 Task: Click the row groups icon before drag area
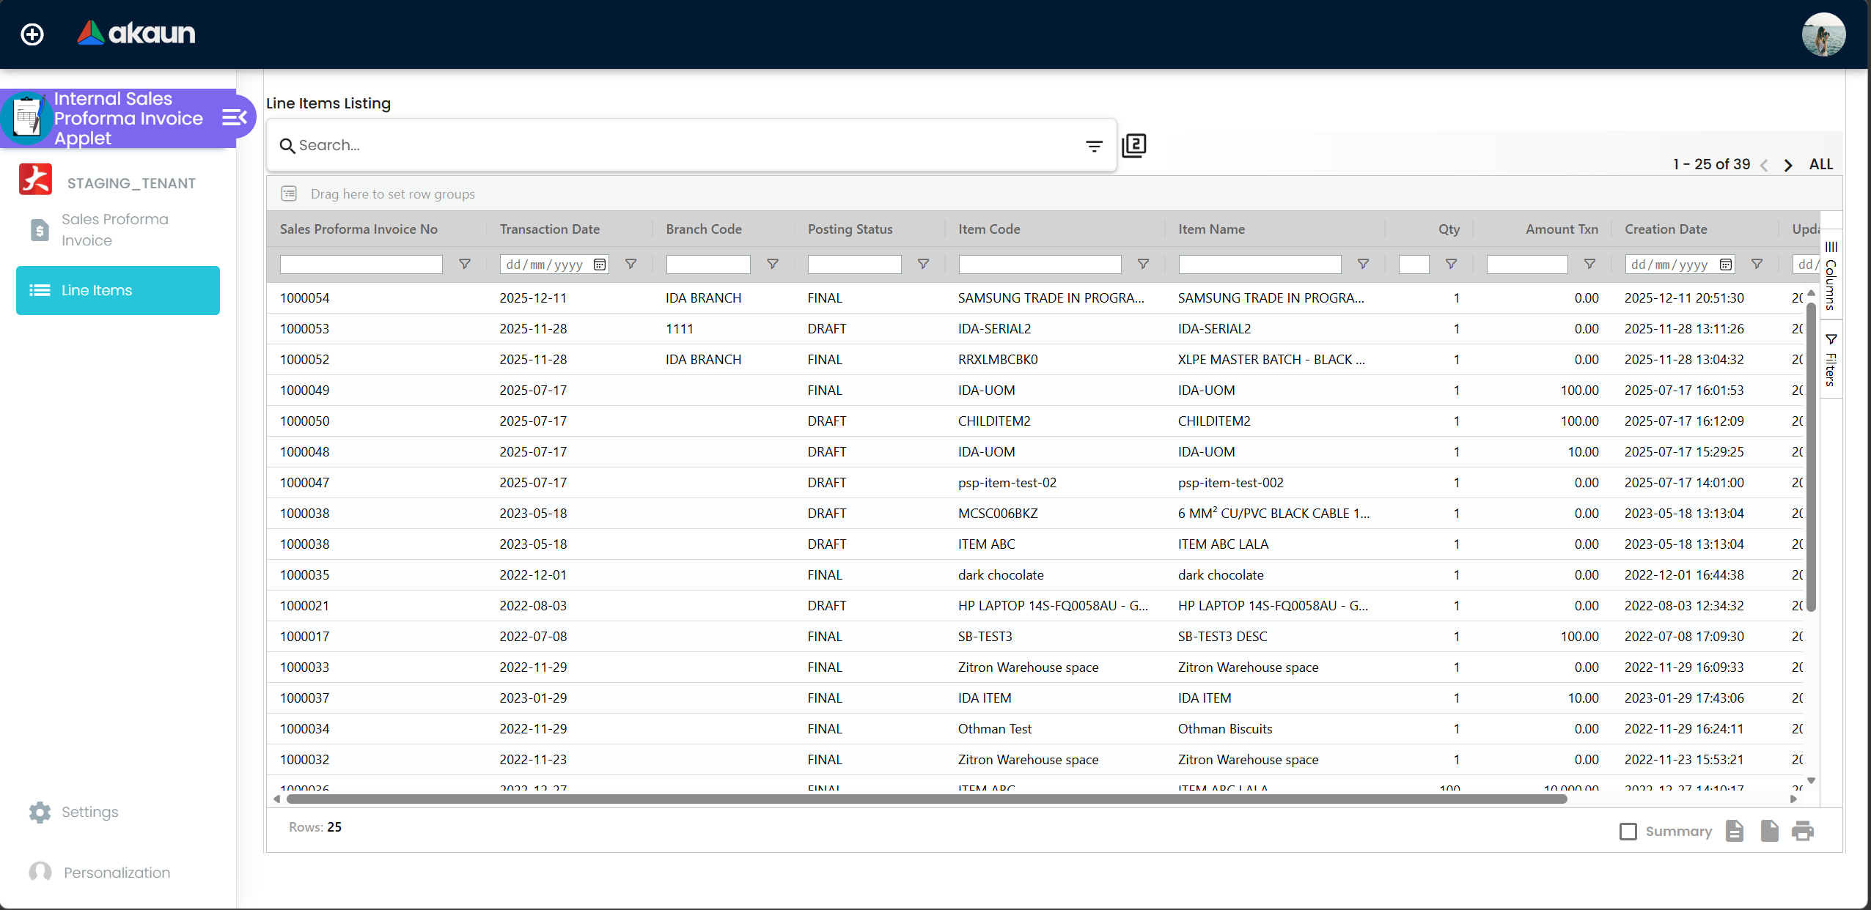coord(290,193)
